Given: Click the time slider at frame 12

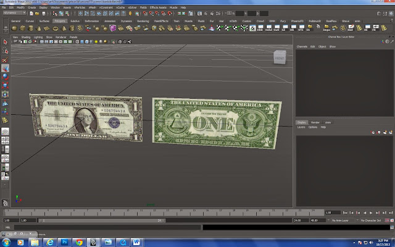Looking at the screenshot, I should 154,212.
